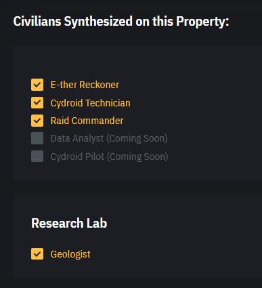Click the greyed Data Analyst checkbox

[x=37, y=138]
